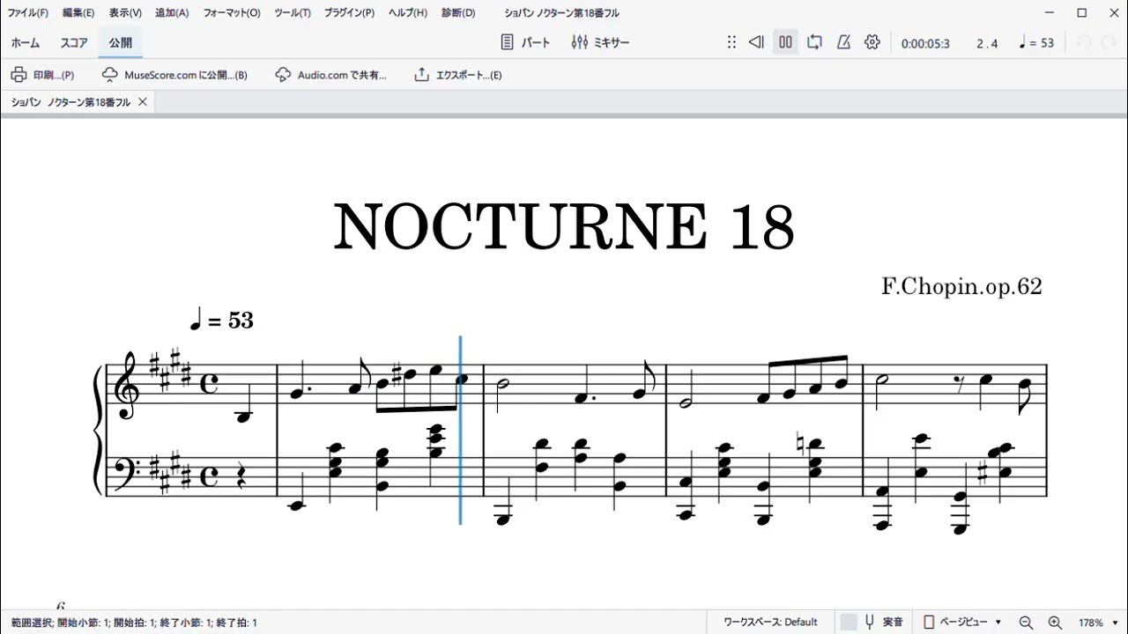Close the ショパン ノクターン第18番フル score tab
This screenshot has width=1128, height=634.
143,102
